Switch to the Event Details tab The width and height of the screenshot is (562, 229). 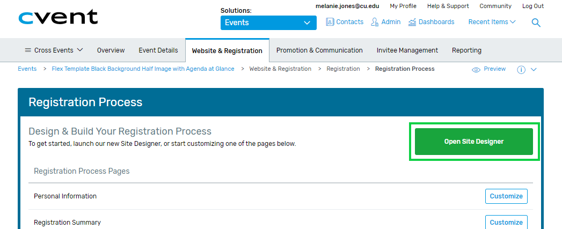click(x=158, y=50)
